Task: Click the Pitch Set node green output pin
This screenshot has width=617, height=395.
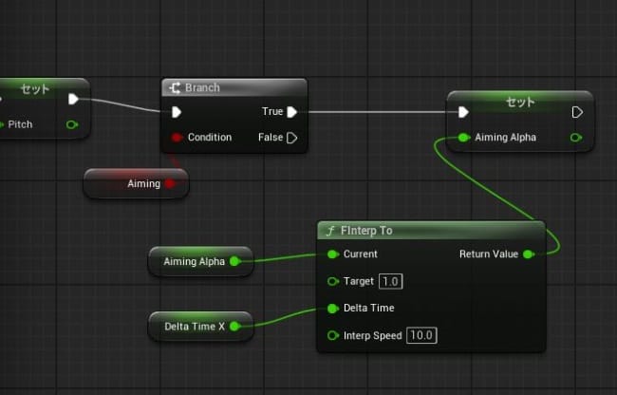Action: 72,124
